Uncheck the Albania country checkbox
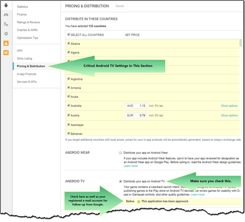Screen dimensions: 245x222 pos(69,43)
